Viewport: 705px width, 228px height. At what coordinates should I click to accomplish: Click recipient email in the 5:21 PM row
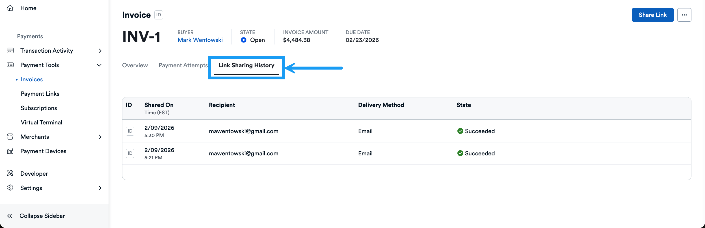pos(244,153)
